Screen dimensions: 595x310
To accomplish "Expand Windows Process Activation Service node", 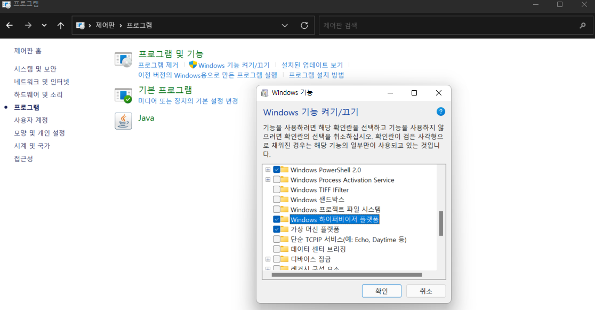I will click(x=268, y=180).
